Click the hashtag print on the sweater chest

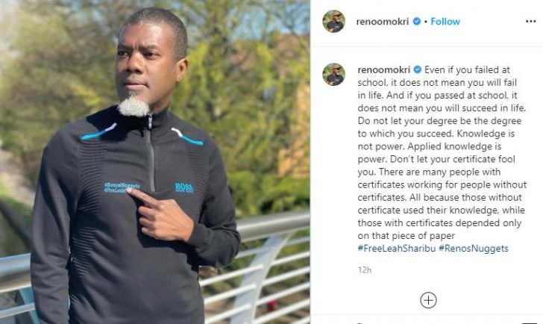pos(121,187)
